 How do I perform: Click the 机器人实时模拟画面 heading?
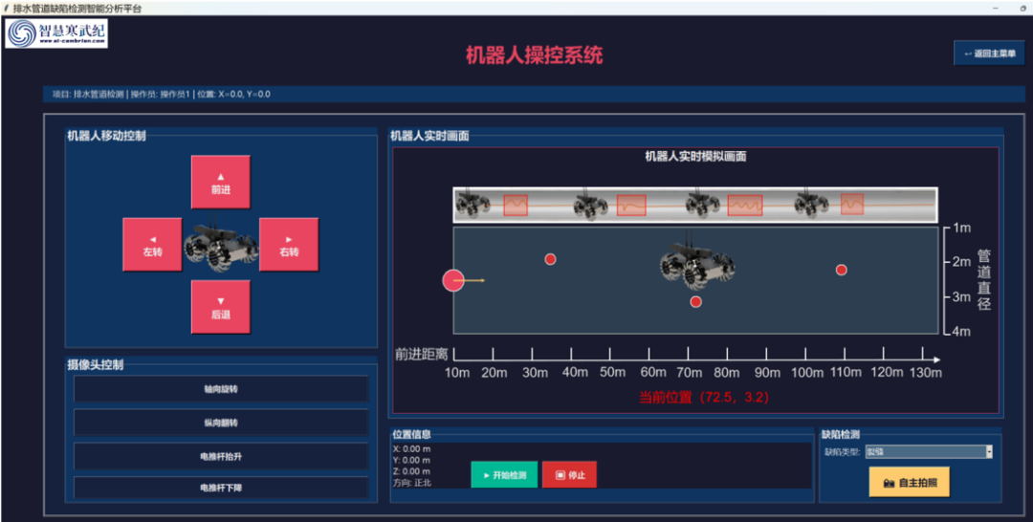(x=695, y=157)
